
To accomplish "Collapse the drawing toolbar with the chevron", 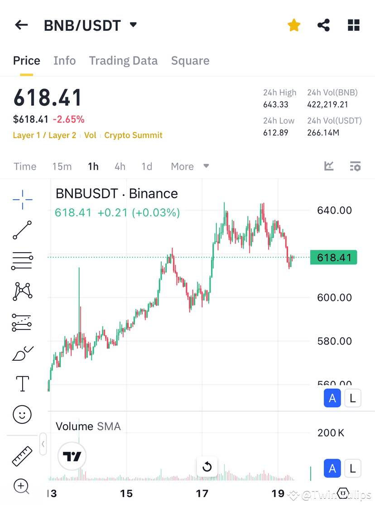I will pyautogui.click(x=43, y=444).
